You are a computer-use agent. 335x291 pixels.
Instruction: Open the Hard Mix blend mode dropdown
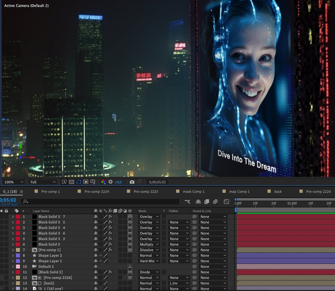click(149, 261)
